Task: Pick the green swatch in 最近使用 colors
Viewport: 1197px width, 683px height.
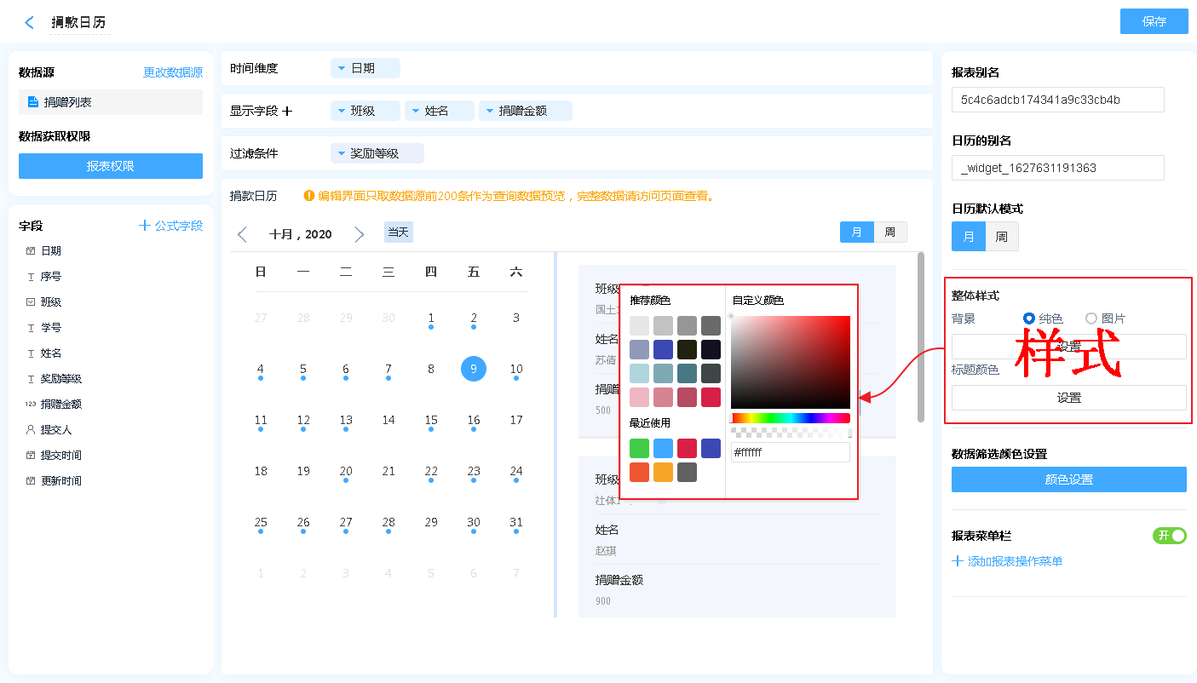Action: (x=639, y=449)
